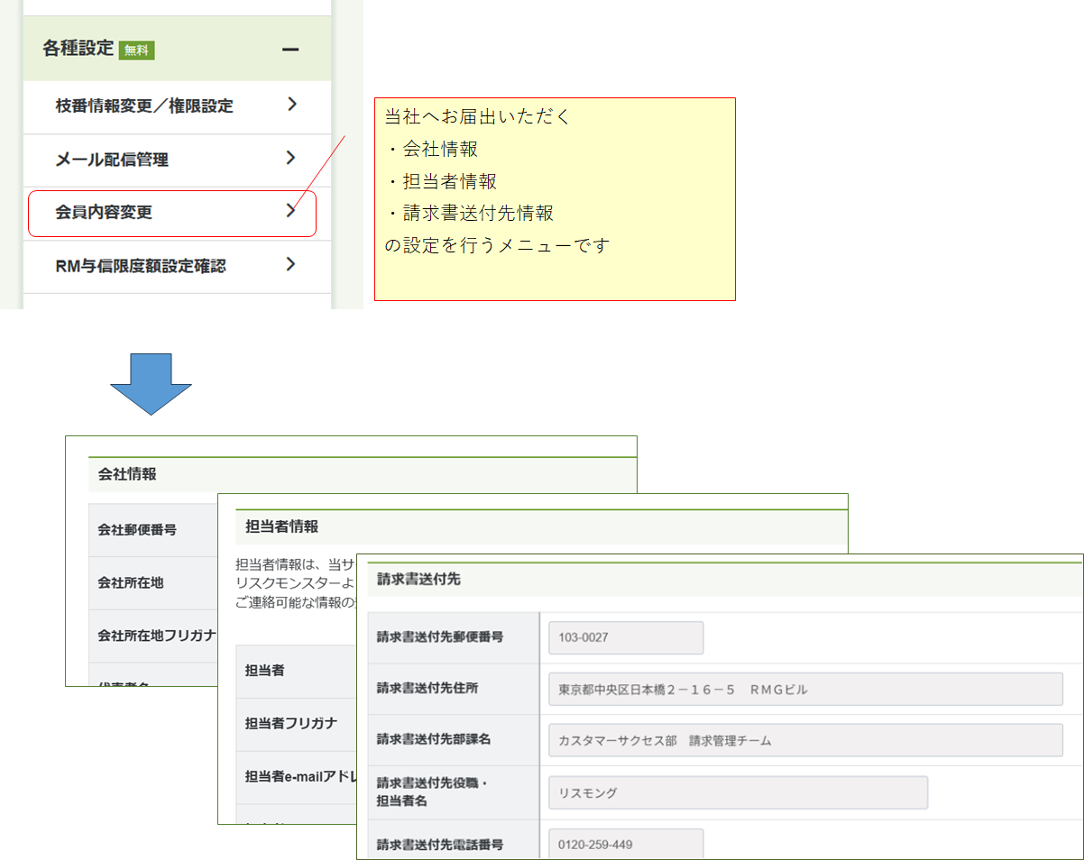Click the 請求書送付先住所 address field

(804, 690)
